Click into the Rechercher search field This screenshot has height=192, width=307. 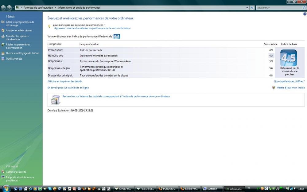278,8
